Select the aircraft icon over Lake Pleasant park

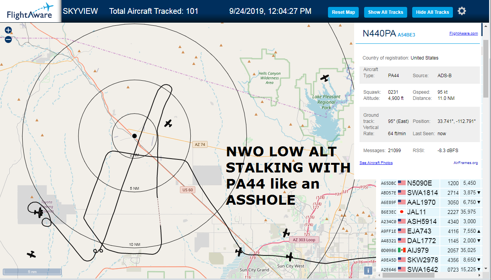pyautogui.click(x=325, y=78)
